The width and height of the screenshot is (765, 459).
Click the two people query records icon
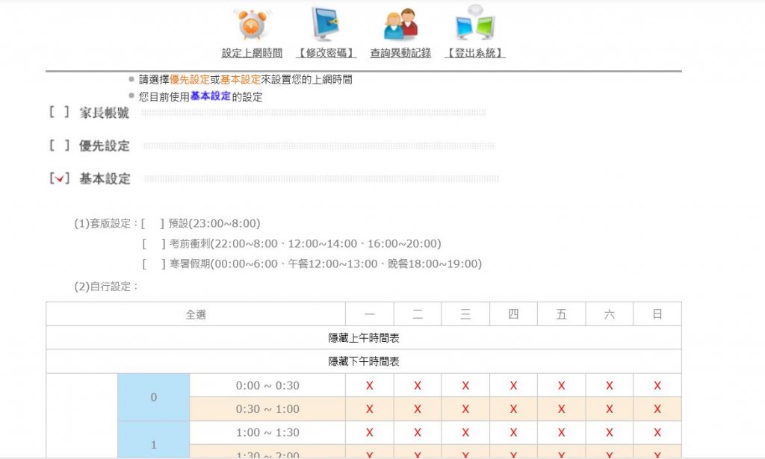[x=400, y=24]
